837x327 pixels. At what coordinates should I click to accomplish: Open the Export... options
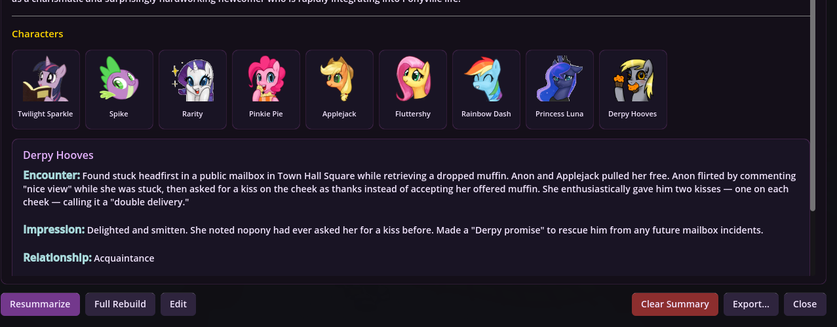[751, 304]
